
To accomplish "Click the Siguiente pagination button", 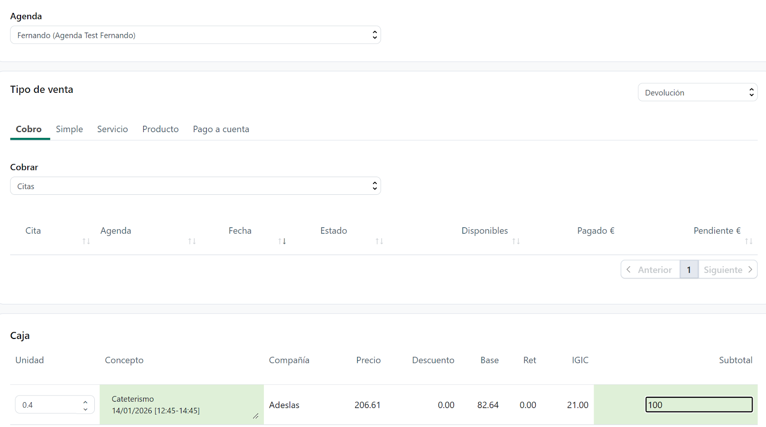I will tap(728, 270).
